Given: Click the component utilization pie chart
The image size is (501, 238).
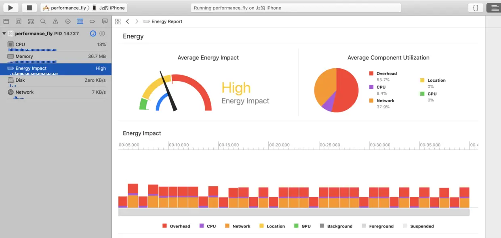Looking at the screenshot, I should (x=336, y=90).
